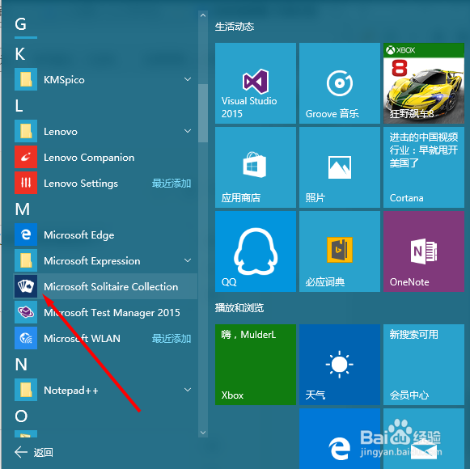Click the Microsoft Expression folder icon
Image resolution: width=470 pixels, height=469 pixels.
click(x=26, y=260)
